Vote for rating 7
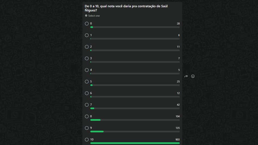Viewport: 258px width, 145px height. pos(87,105)
